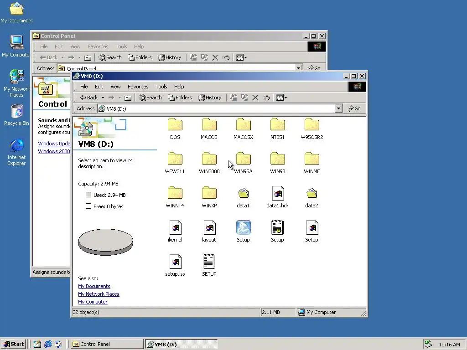Screen dimensions: 467x350
Task: Click Move To icon in VM8 toolbar
Action: [233, 98]
